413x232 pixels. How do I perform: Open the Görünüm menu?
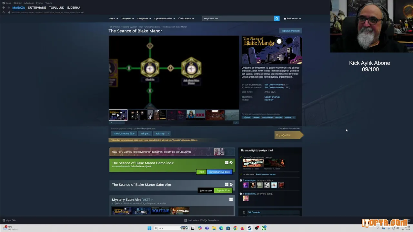[18, 3]
